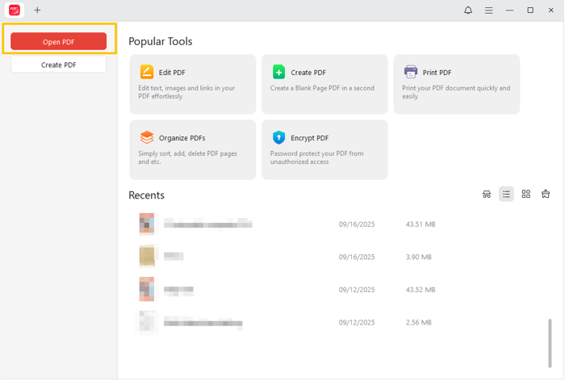
Task: Open thumbnail of 2.56 MB recent file
Action: pos(147,321)
